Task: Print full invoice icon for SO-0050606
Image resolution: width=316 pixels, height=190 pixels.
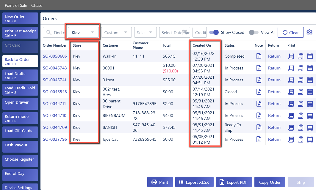Action: [310, 56]
